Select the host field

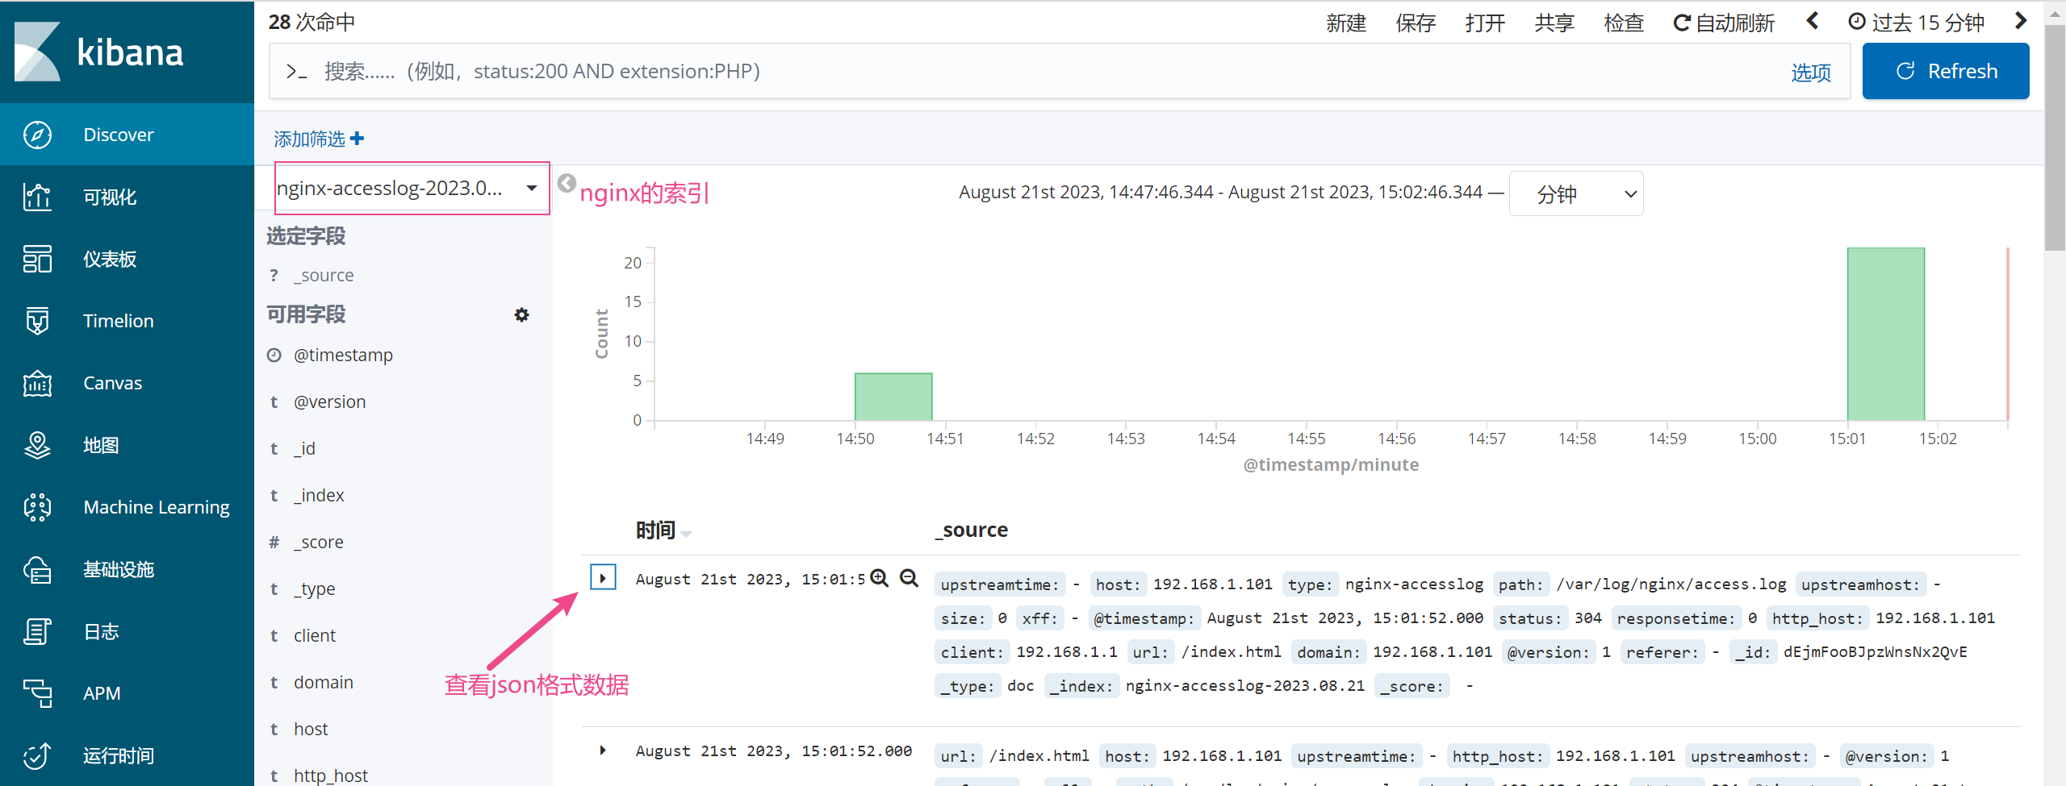311,729
